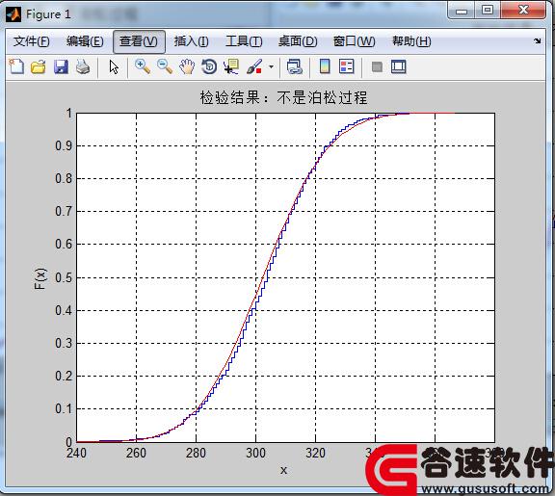
Task: Activate the Zoom In magnifier tool
Action: click(143, 66)
